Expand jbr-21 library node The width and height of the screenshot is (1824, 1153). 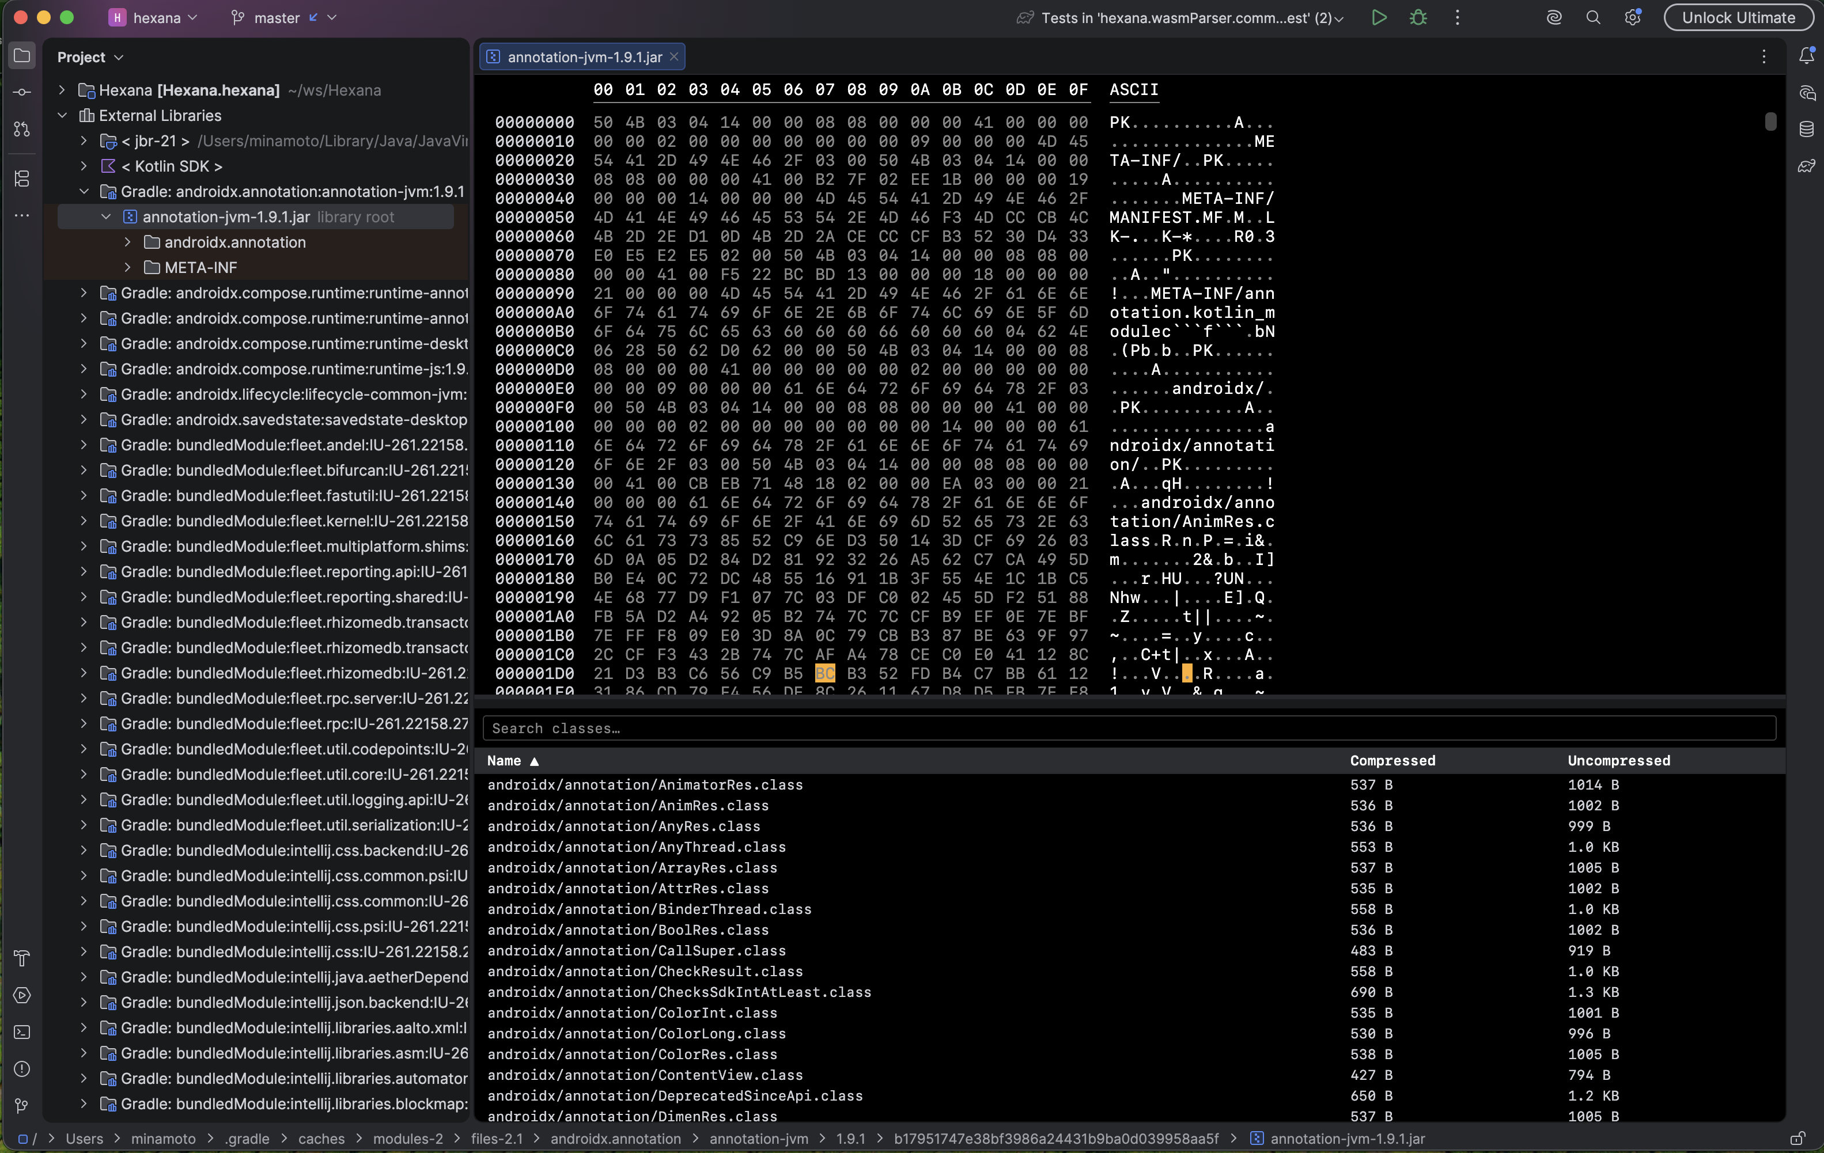pyautogui.click(x=84, y=141)
